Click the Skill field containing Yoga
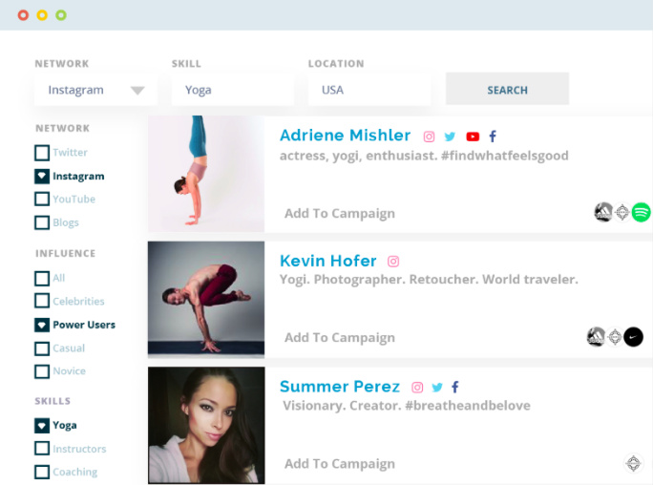 (x=232, y=90)
